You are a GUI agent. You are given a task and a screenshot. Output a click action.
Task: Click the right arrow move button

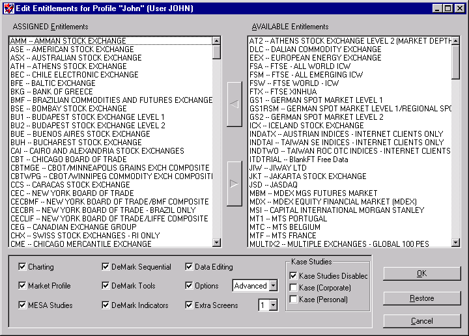pyautogui.click(x=234, y=184)
